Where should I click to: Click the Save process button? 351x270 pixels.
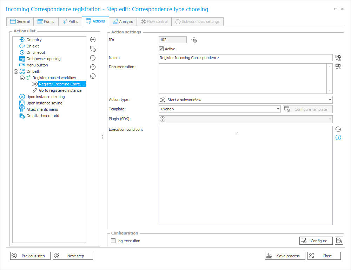(285, 256)
